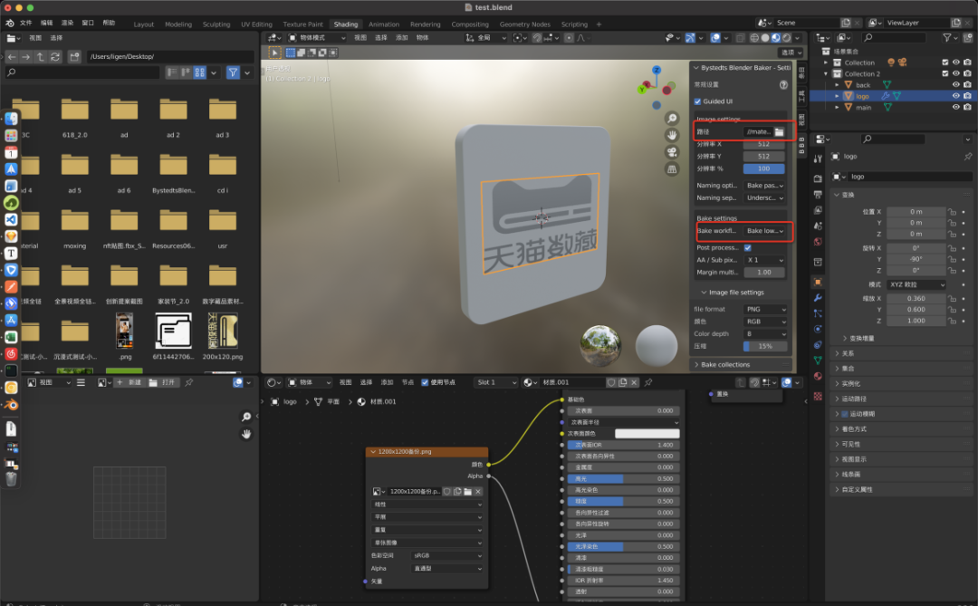
Task: Click the zoom magnifier gizmo in 3D viewport
Action: tap(672, 119)
